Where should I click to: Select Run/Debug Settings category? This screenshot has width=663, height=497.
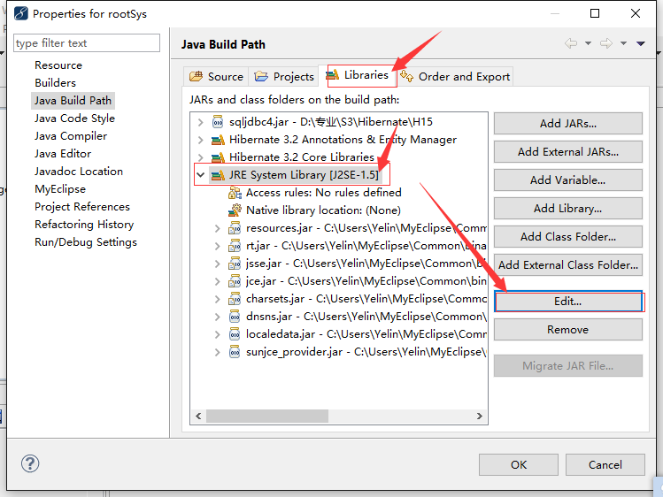[86, 242]
